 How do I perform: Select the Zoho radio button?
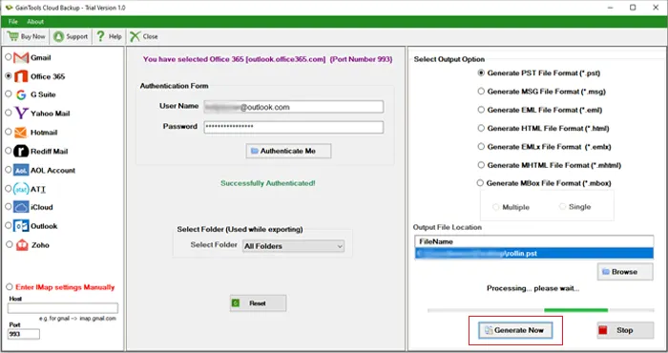tap(9, 244)
